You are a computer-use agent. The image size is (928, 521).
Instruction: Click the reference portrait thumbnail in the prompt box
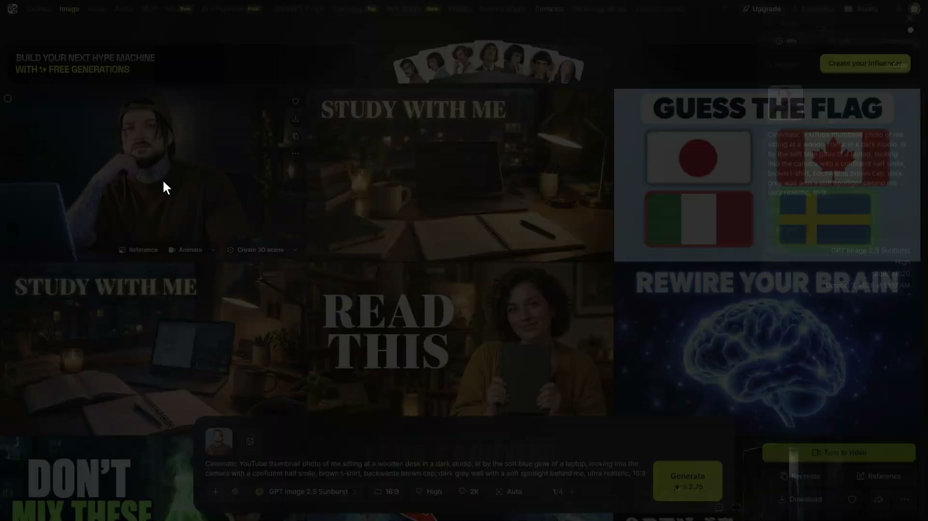[219, 441]
